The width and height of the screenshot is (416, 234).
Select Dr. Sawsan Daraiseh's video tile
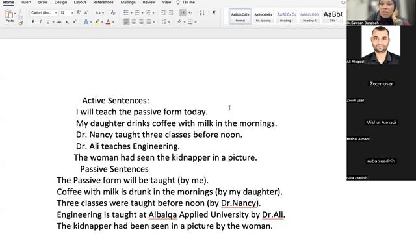[382, 12]
